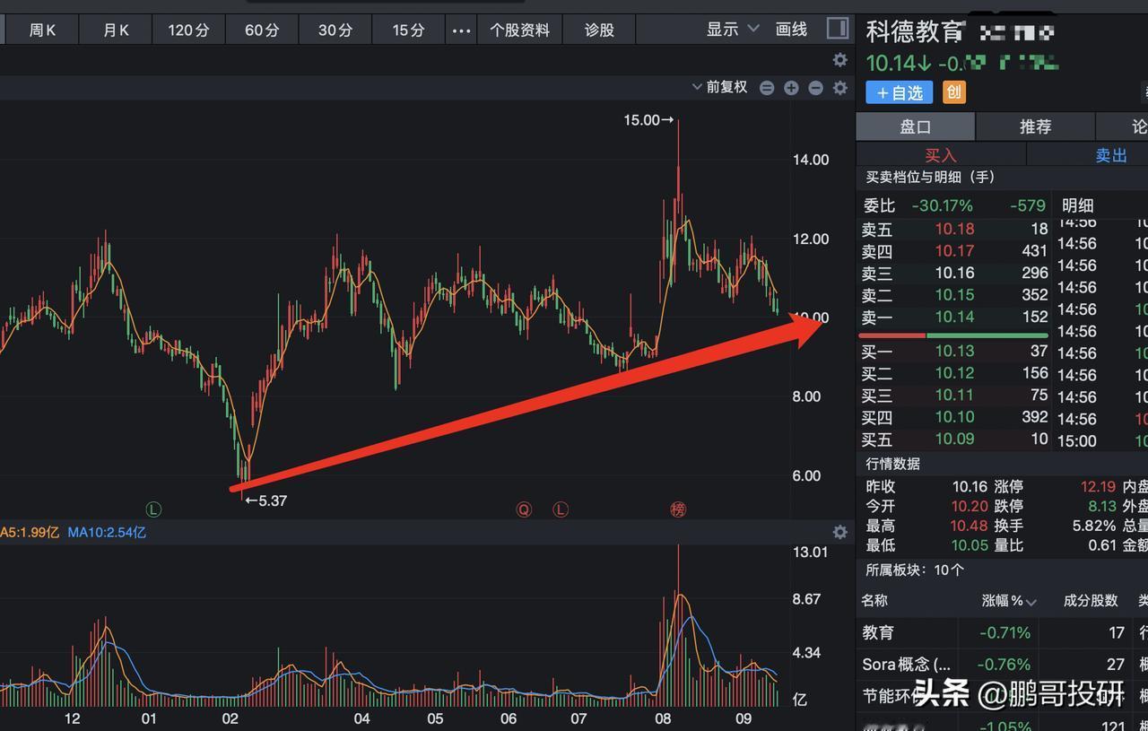This screenshot has width=1148, height=731.
Task: Click the 成分股数 column header
Action: [1091, 601]
